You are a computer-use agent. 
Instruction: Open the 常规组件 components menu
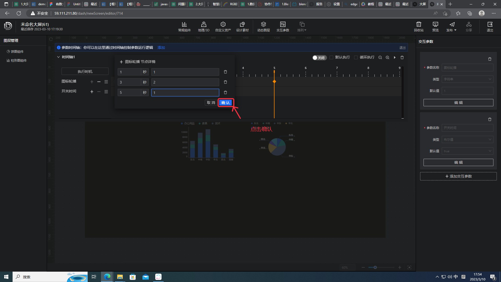click(x=184, y=27)
